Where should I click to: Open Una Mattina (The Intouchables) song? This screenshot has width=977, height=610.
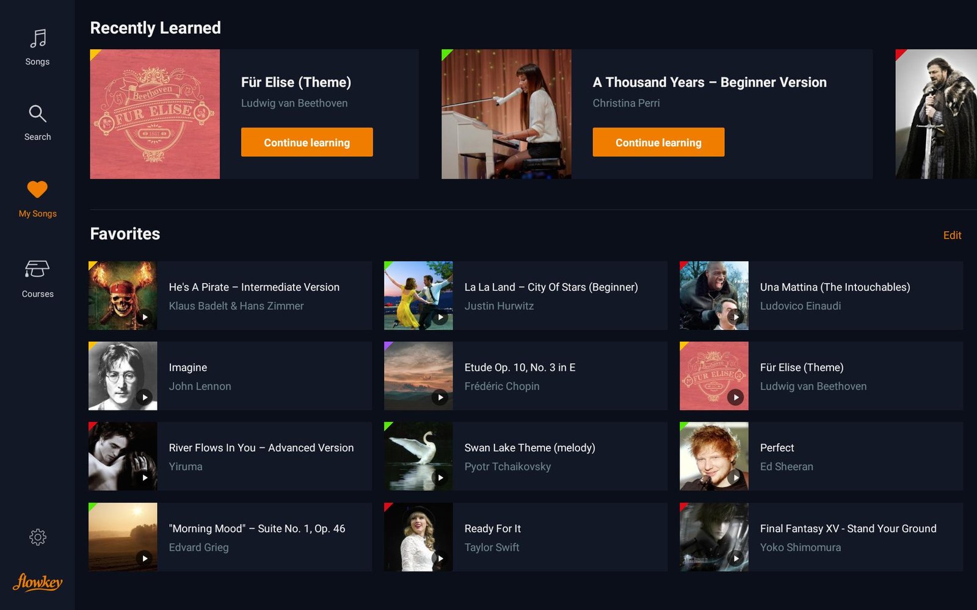coord(834,287)
